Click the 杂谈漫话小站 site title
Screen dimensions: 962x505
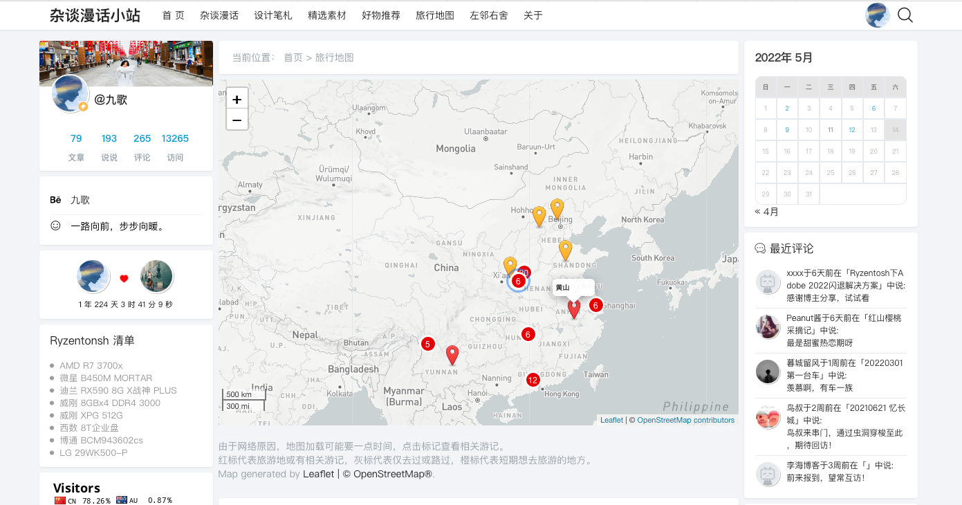[95, 15]
